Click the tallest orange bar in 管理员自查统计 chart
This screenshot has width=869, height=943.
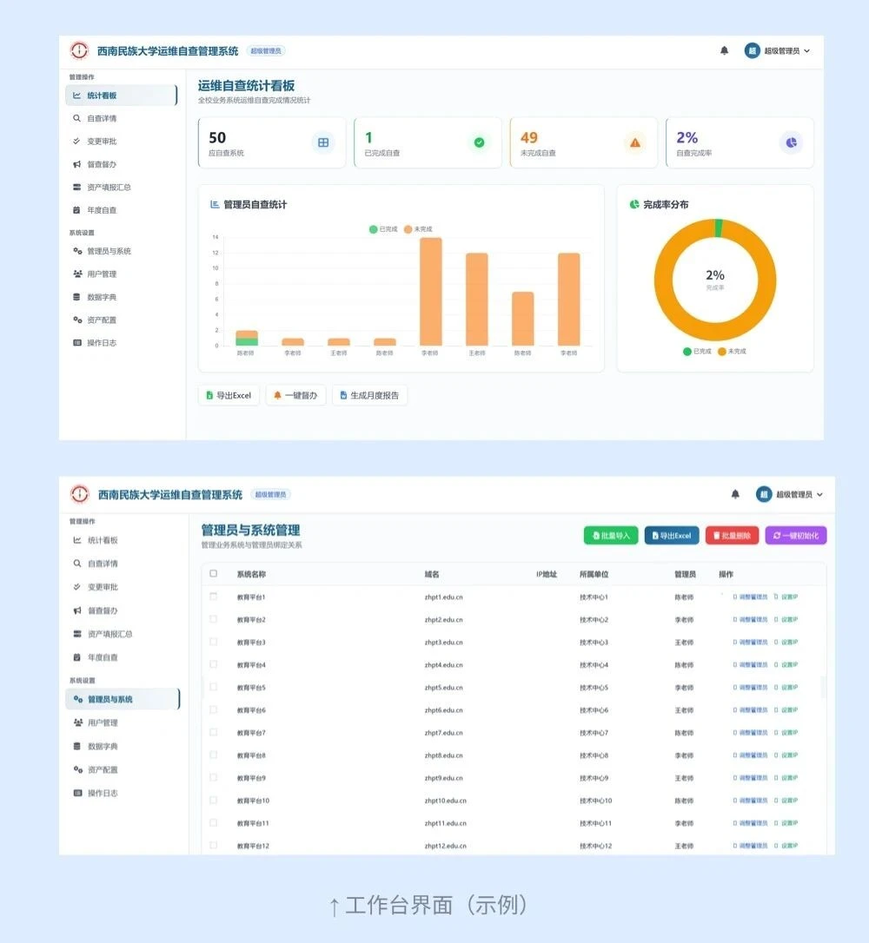430,292
